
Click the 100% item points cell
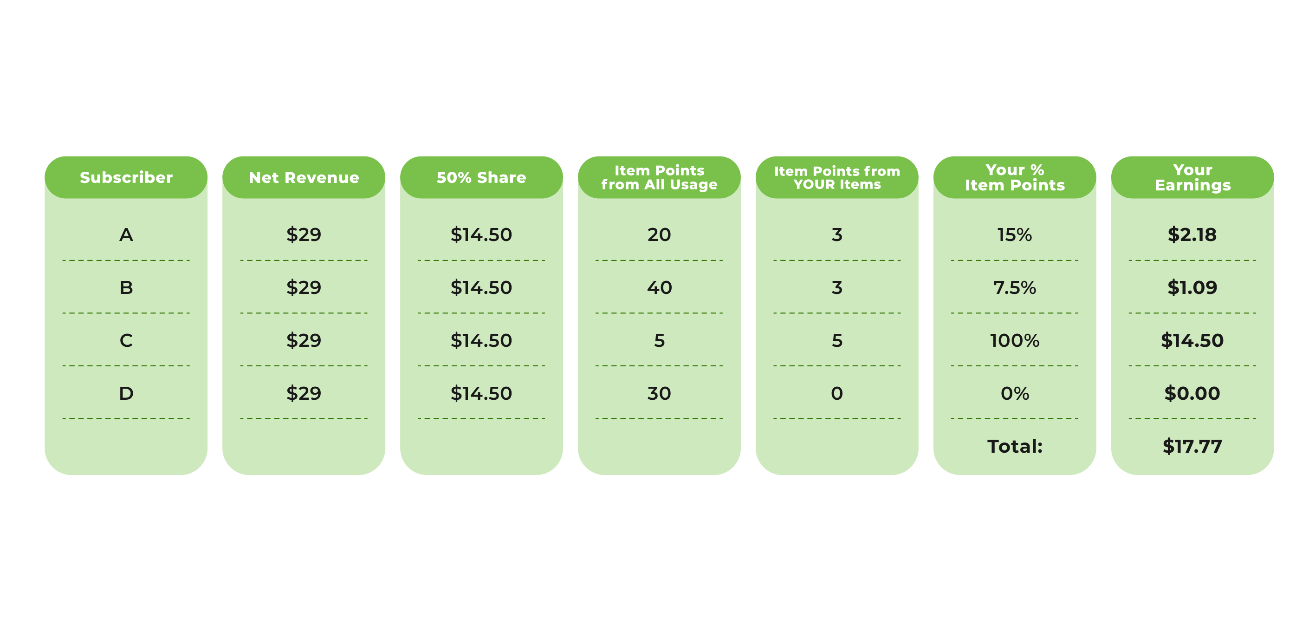point(1015,340)
